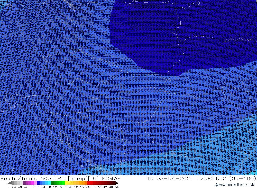Click the '[°C]' unit label

point(94,179)
